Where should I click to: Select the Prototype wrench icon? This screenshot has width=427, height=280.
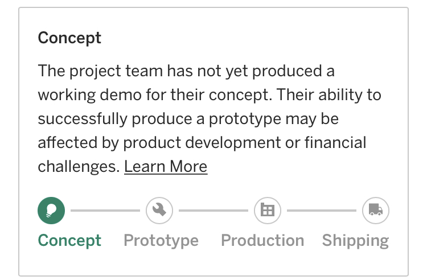point(159,211)
